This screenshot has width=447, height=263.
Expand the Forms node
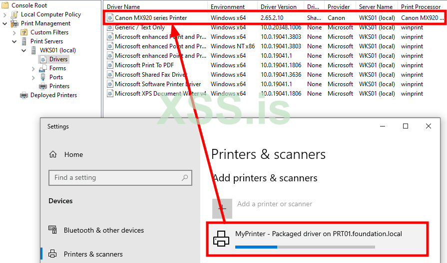(x=33, y=69)
